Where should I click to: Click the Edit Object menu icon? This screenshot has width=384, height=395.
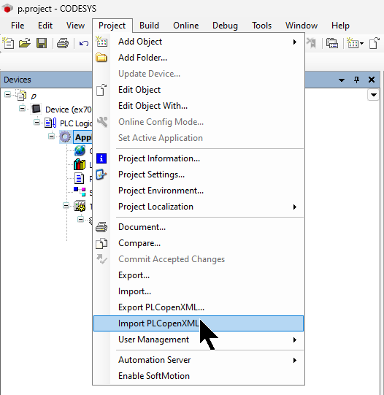pyautogui.click(x=101, y=90)
